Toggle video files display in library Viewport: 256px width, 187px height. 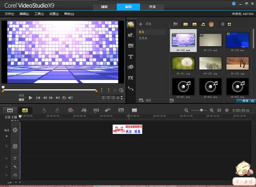click(186, 24)
